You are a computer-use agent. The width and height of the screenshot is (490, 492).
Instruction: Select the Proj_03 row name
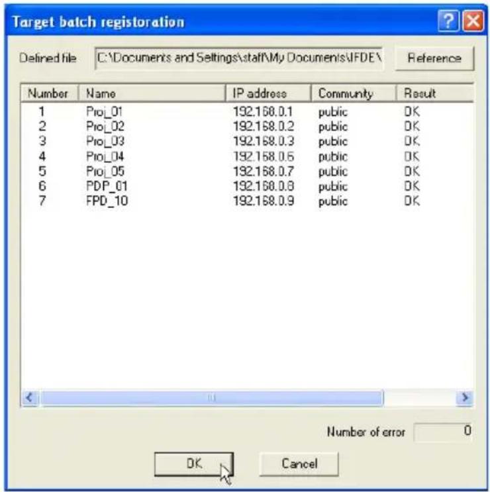pyautogui.click(x=105, y=141)
